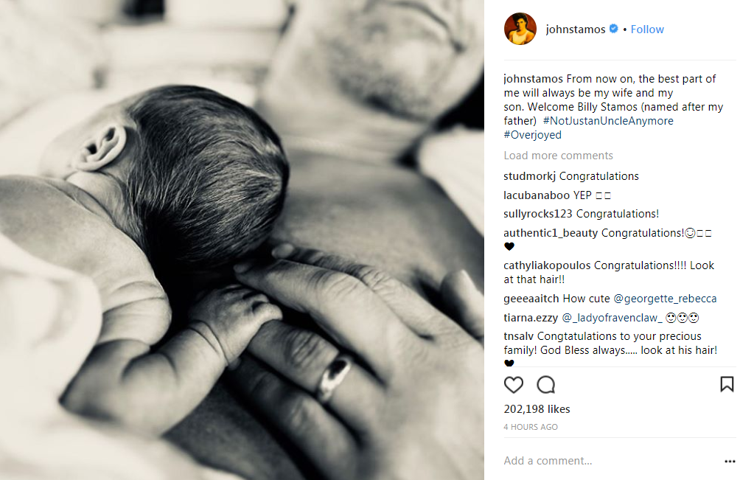Click the blue verified badge
740x480 pixels.
coord(613,29)
